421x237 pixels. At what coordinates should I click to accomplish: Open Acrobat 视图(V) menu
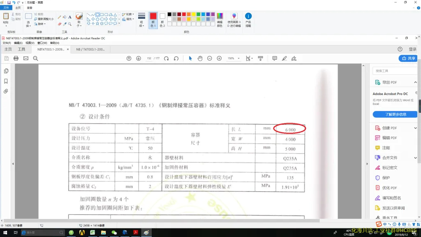coord(30,43)
